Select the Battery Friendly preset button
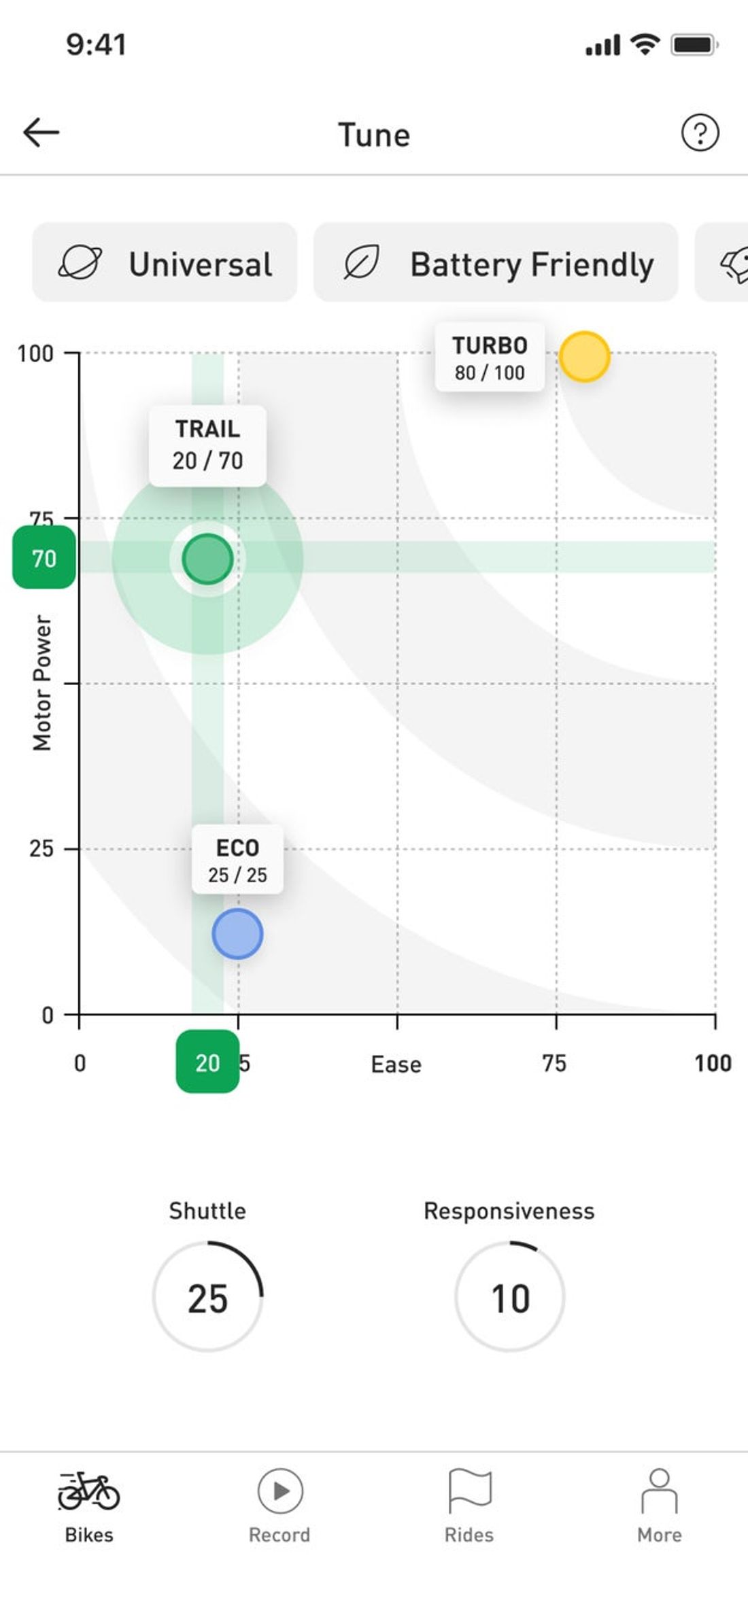 496,262
